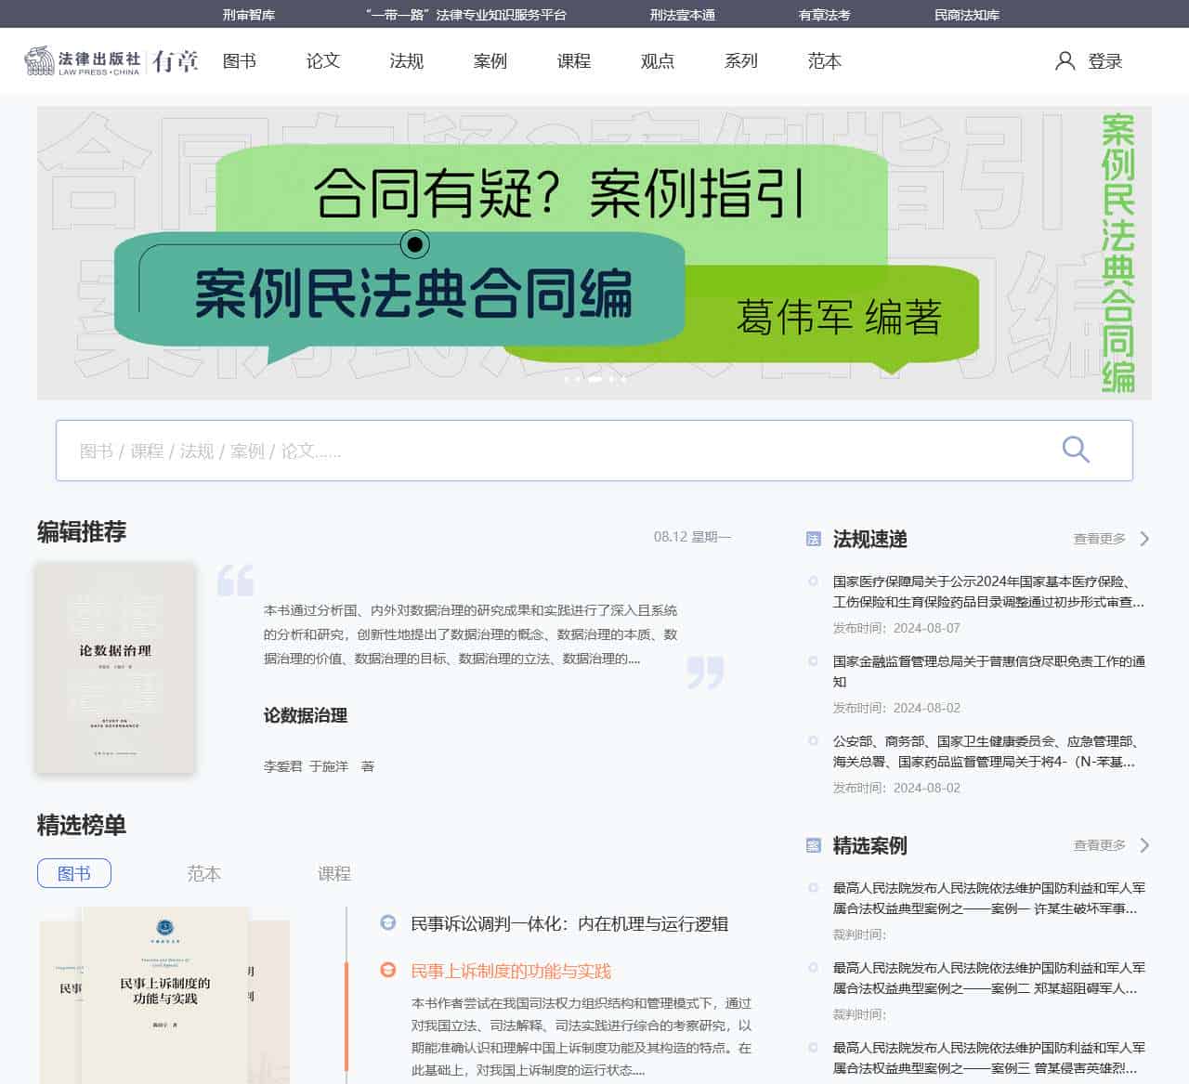Viewport: 1189px width, 1084px height.
Task: Open 国家金融监督管理总局 普惠信贷 notice
Action: click(x=988, y=672)
